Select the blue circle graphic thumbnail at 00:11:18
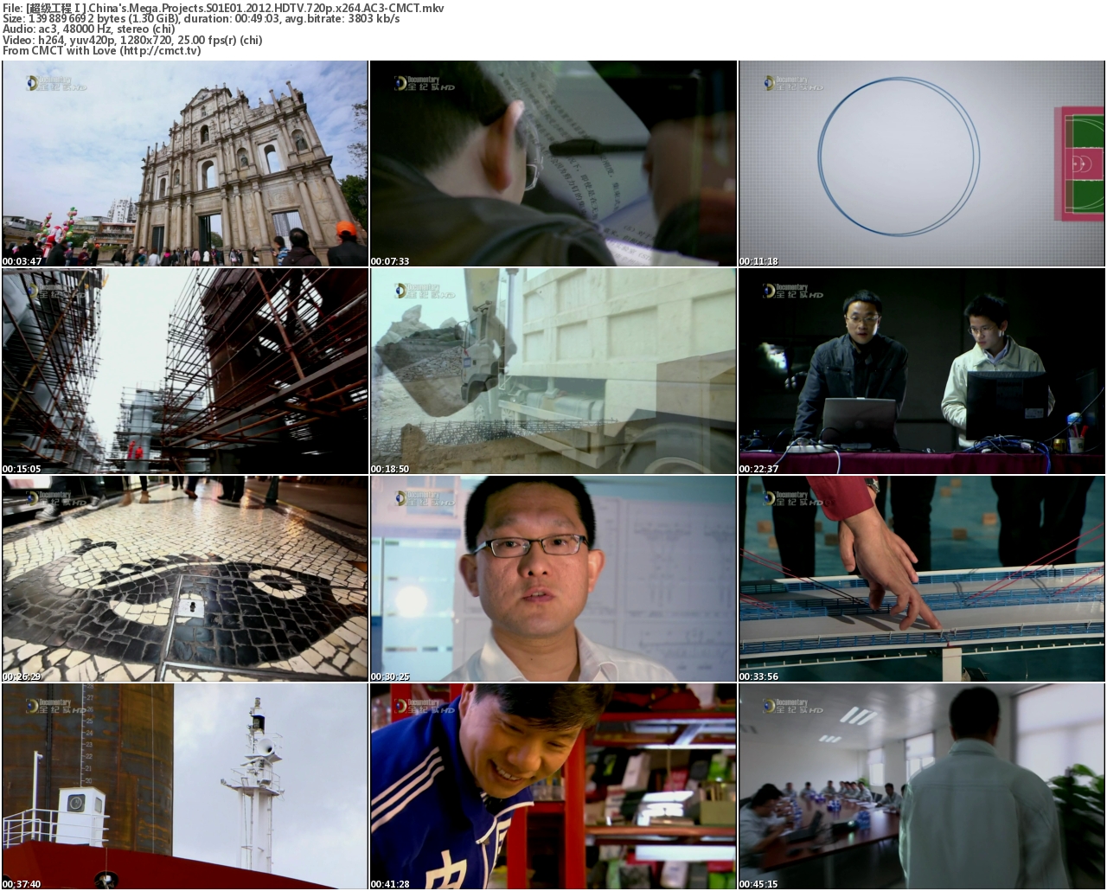Screen dimensions: 1107x891 click(x=921, y=163)
